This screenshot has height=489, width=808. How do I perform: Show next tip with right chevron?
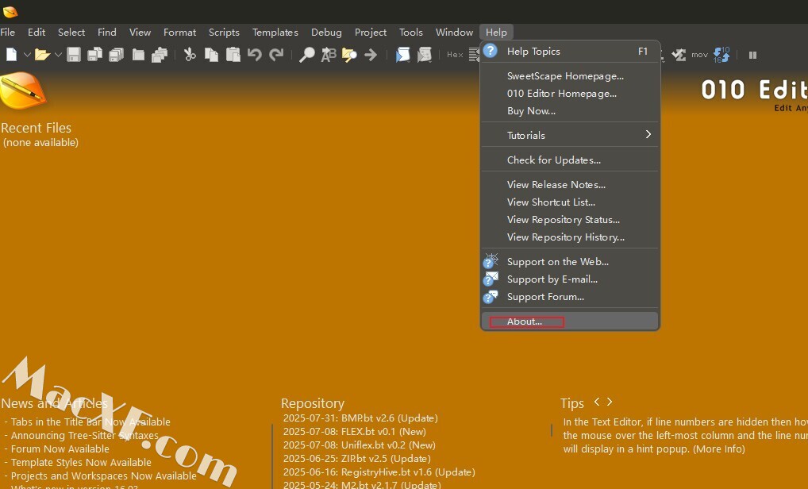coord(610,402)
